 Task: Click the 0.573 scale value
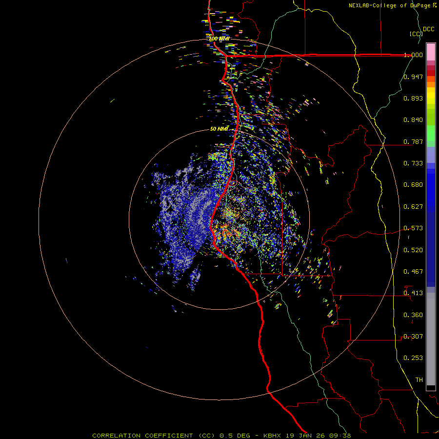click(413, 228)
